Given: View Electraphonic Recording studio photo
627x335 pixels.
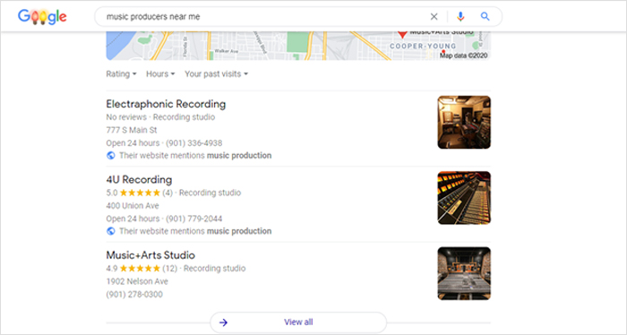Looking at the screenshot, I should pos(464,123).
